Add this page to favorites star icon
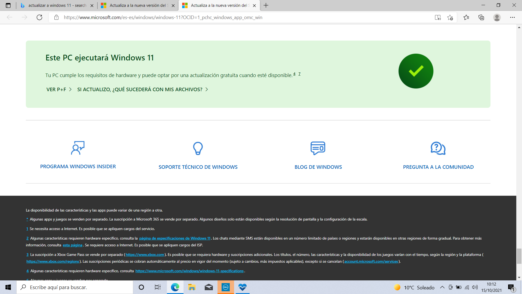 tap(450, 17)
